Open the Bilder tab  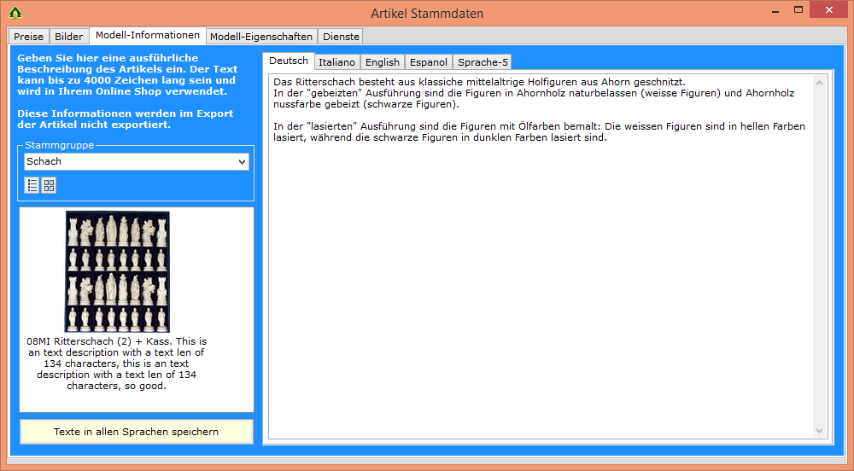(68, 37)
